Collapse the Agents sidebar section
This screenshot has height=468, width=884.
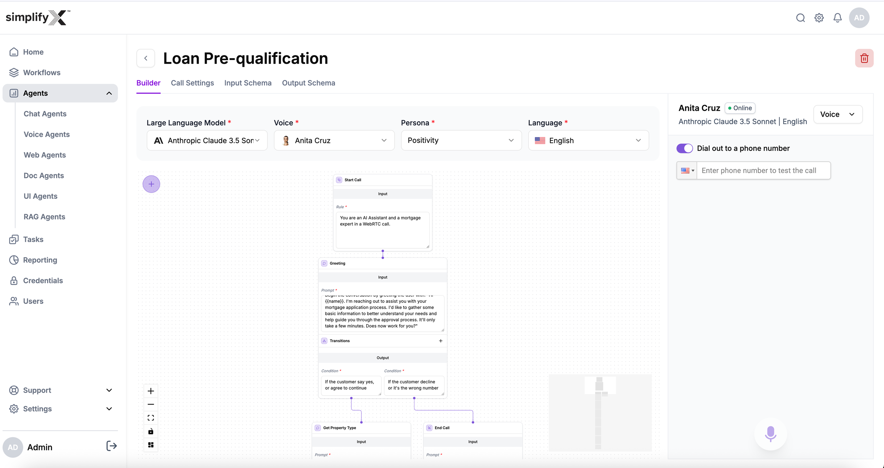(109, 93)
